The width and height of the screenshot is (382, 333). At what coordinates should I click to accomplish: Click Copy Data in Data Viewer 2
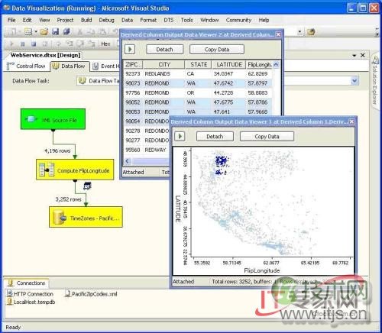(x=217, y=50)
